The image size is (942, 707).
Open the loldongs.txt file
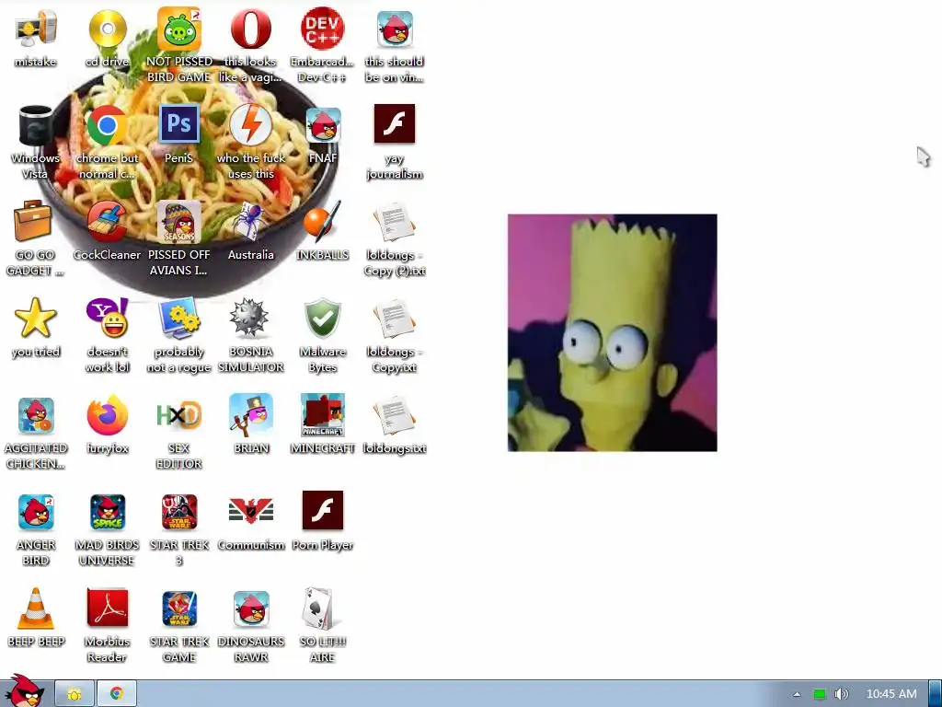pos(394,416)
